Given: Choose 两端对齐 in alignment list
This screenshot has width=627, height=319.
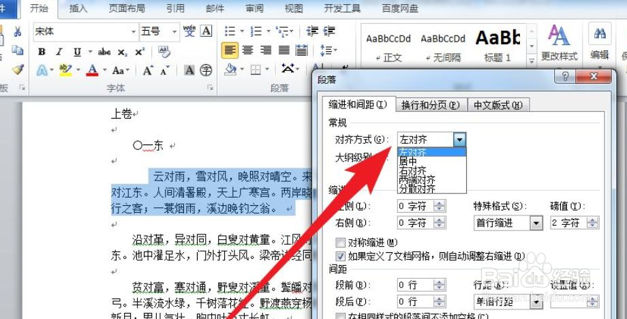Looking at the screenshot, I should coord(432,180).
